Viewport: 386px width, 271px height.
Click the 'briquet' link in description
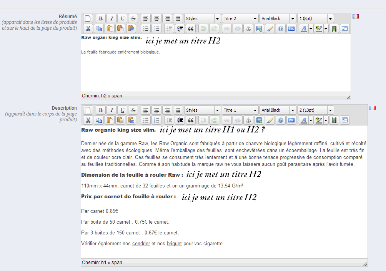click(174, 244)
